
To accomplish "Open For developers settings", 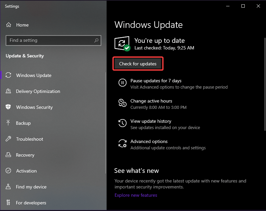I will tap(31, 203).
